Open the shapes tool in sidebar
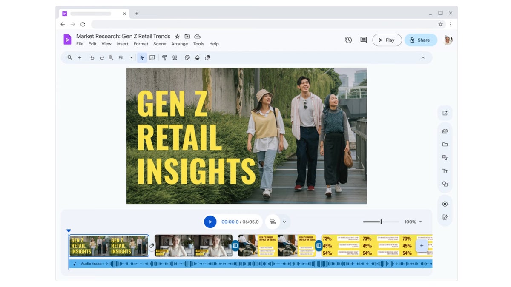 (x=445, y=184)
